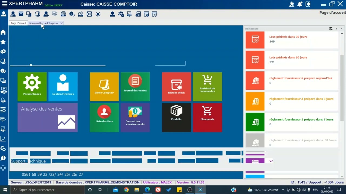
Task: Click the scroll-up arrow of indicateurs panel
Action: [342, 33]
